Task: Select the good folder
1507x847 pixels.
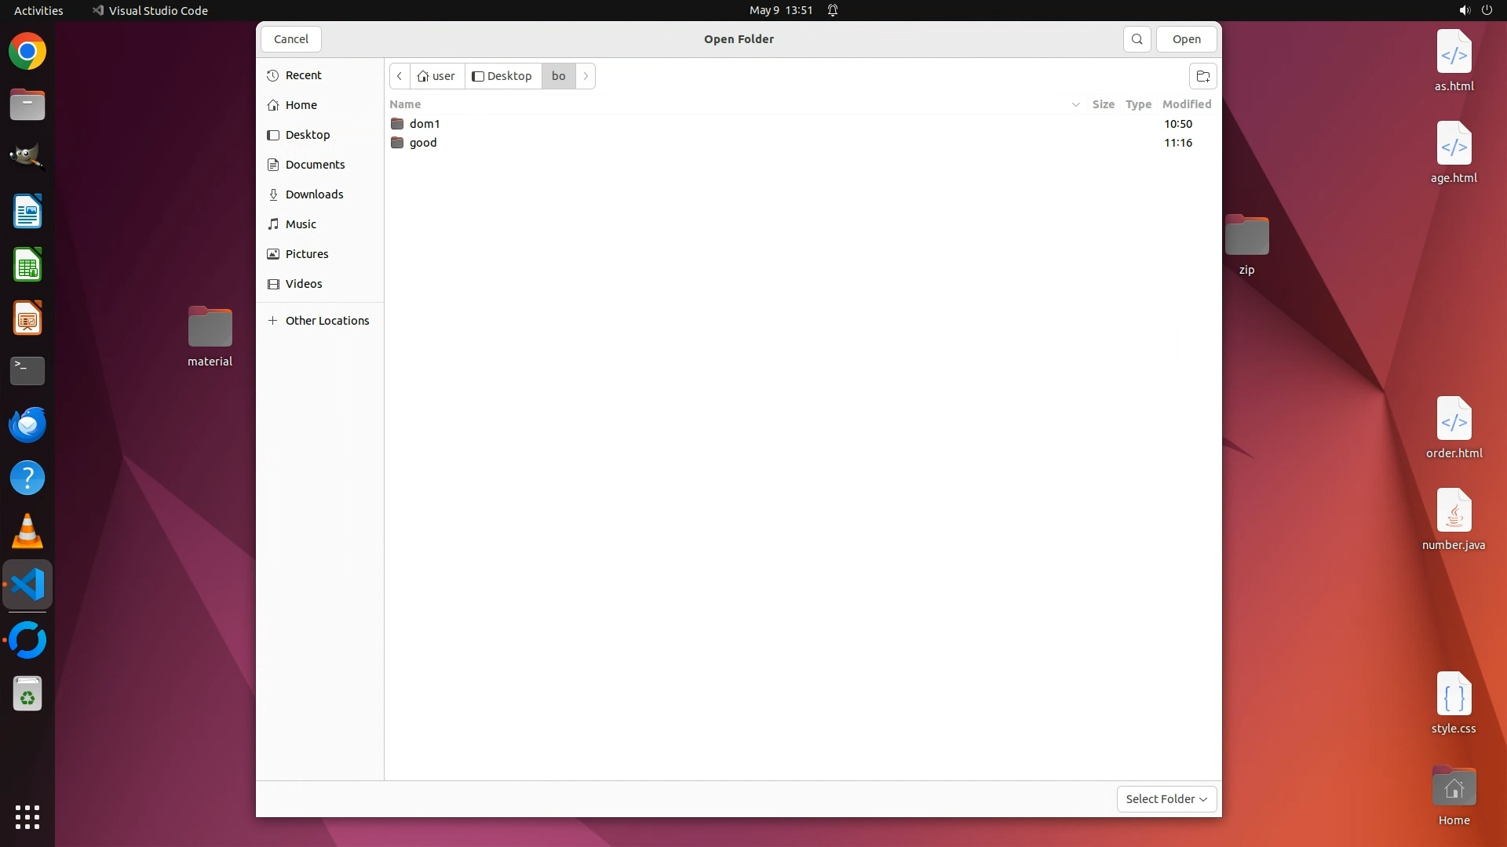Action: pyautogui.click(x=423, y=143)
